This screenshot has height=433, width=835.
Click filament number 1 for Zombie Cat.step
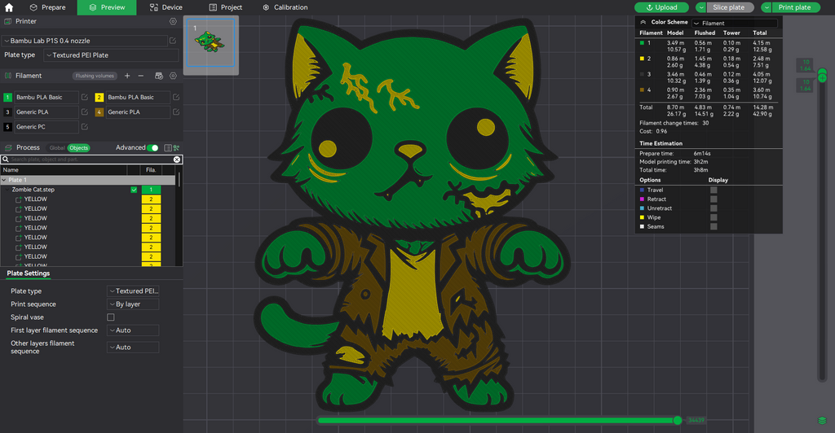click(x=151, y=190)
